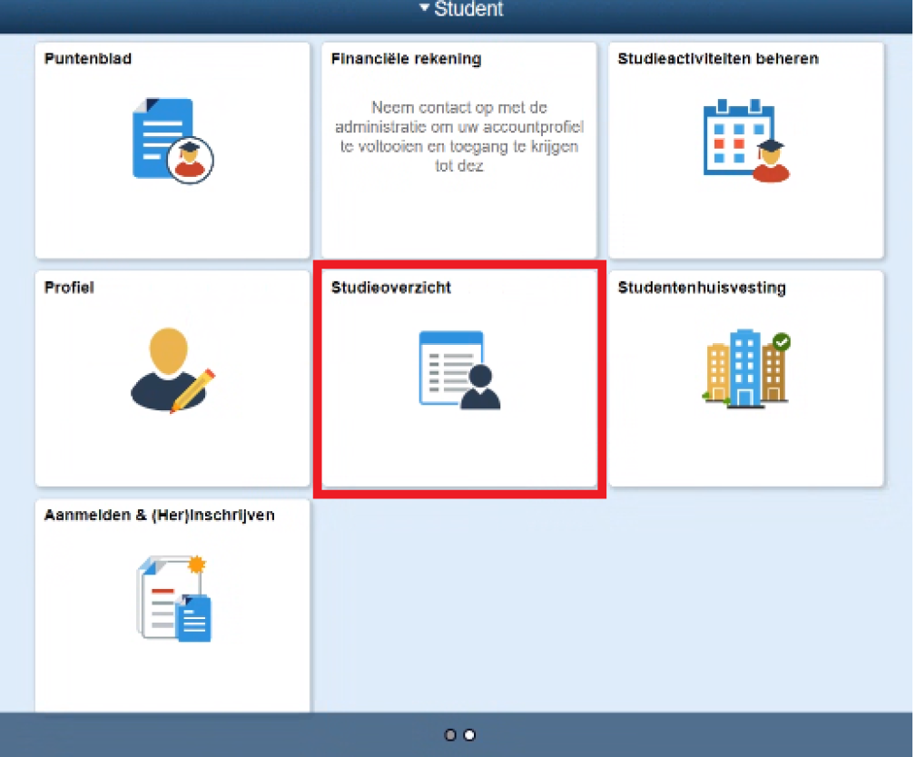
Task: Click the Student header title text
Action: tap(468, 10)
